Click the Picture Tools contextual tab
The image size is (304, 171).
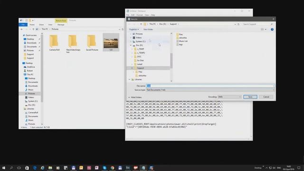coord(61,20)
